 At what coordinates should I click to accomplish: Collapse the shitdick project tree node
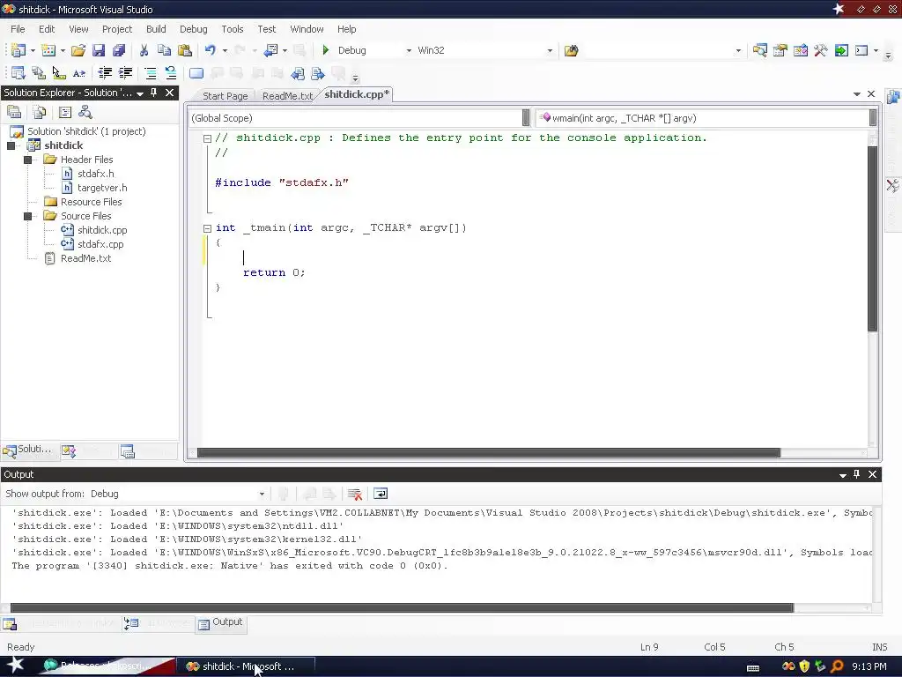(11, 145)
